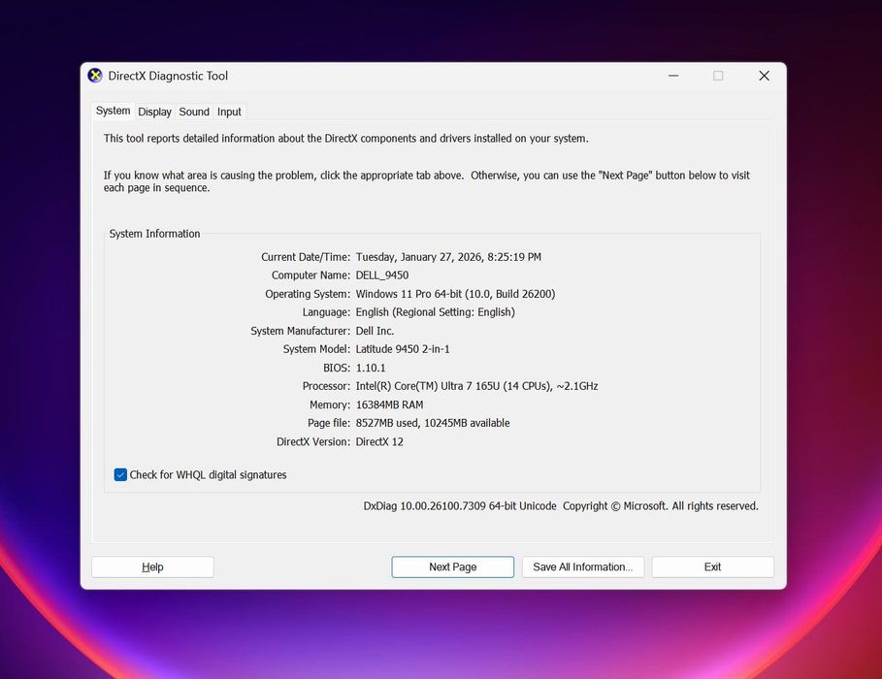This screenshot has width=882, height=679.
Task: Click the DirectX Diagnostic Tool window title
Action: [168, 76]
